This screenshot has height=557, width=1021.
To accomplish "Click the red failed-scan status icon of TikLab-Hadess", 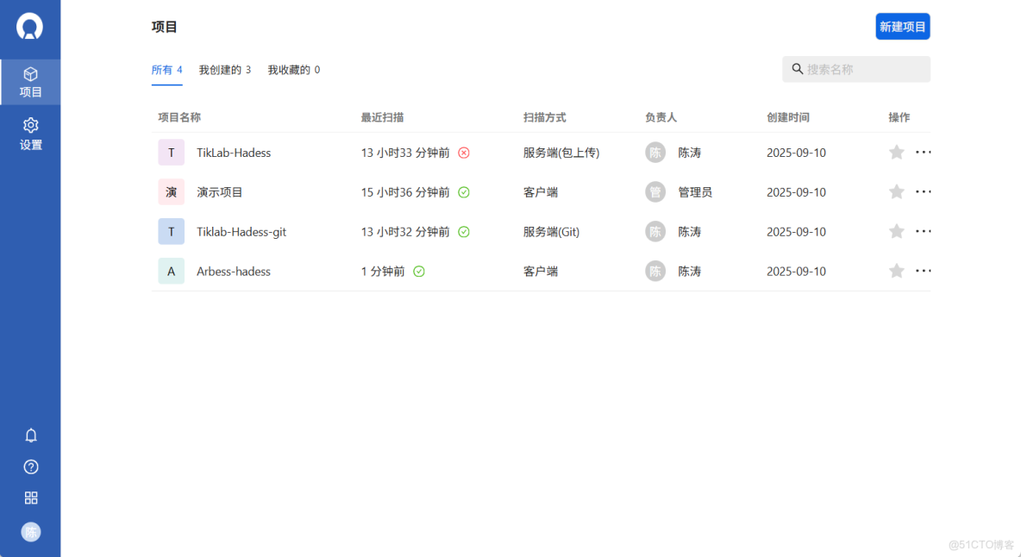I will 464,153.
